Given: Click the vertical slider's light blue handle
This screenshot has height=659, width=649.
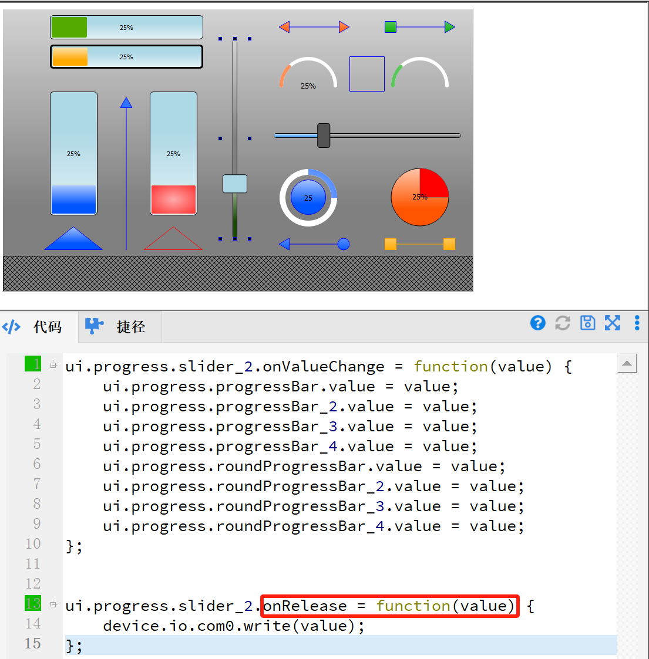Looking at the screenshot, I should pos(235,184).
